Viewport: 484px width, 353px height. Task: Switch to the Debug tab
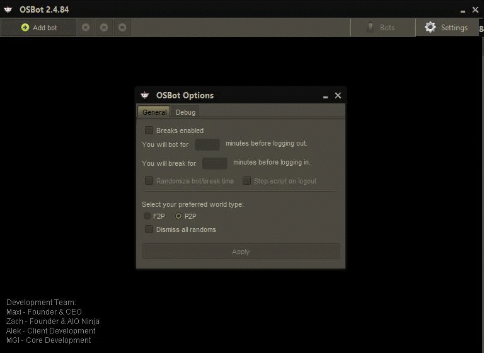coord(185,112)
